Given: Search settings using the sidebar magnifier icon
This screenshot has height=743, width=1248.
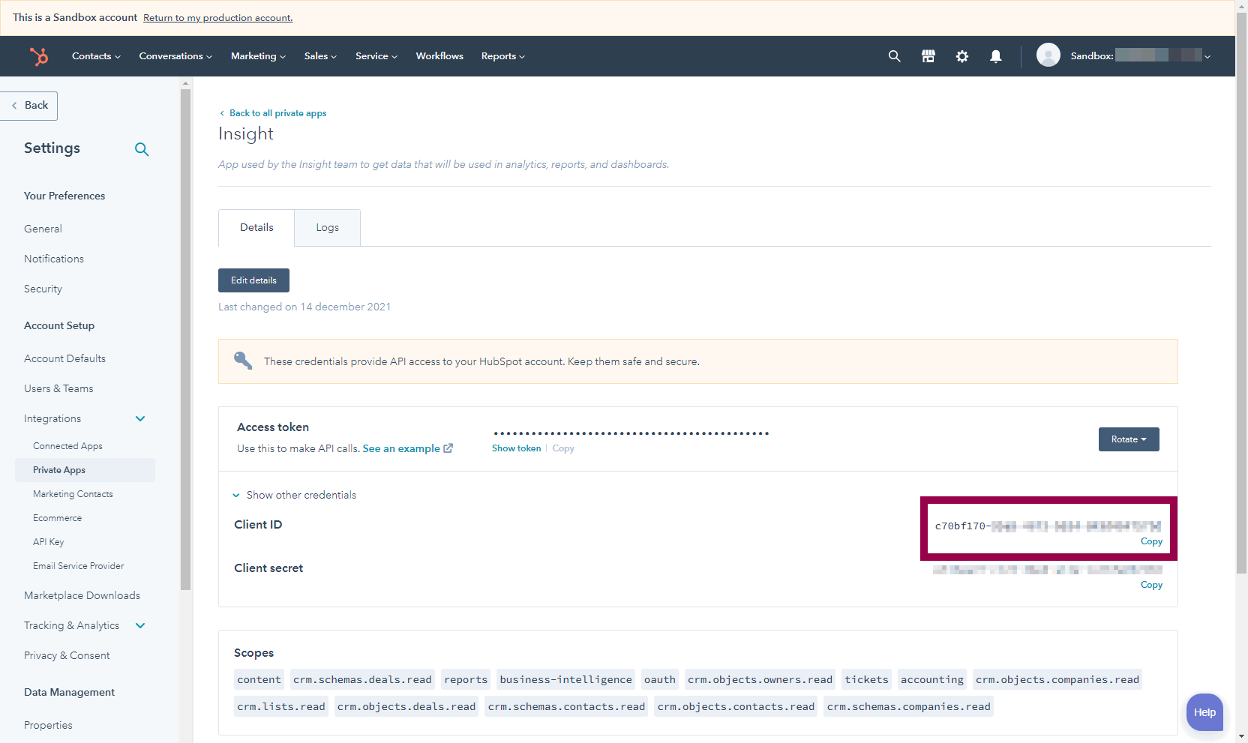Looking at the screenshot, I should coord(142,149).
